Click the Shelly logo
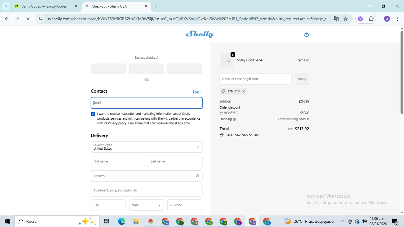Image resolution: width=404 pixels, height=227 pixels. (200, 34)
